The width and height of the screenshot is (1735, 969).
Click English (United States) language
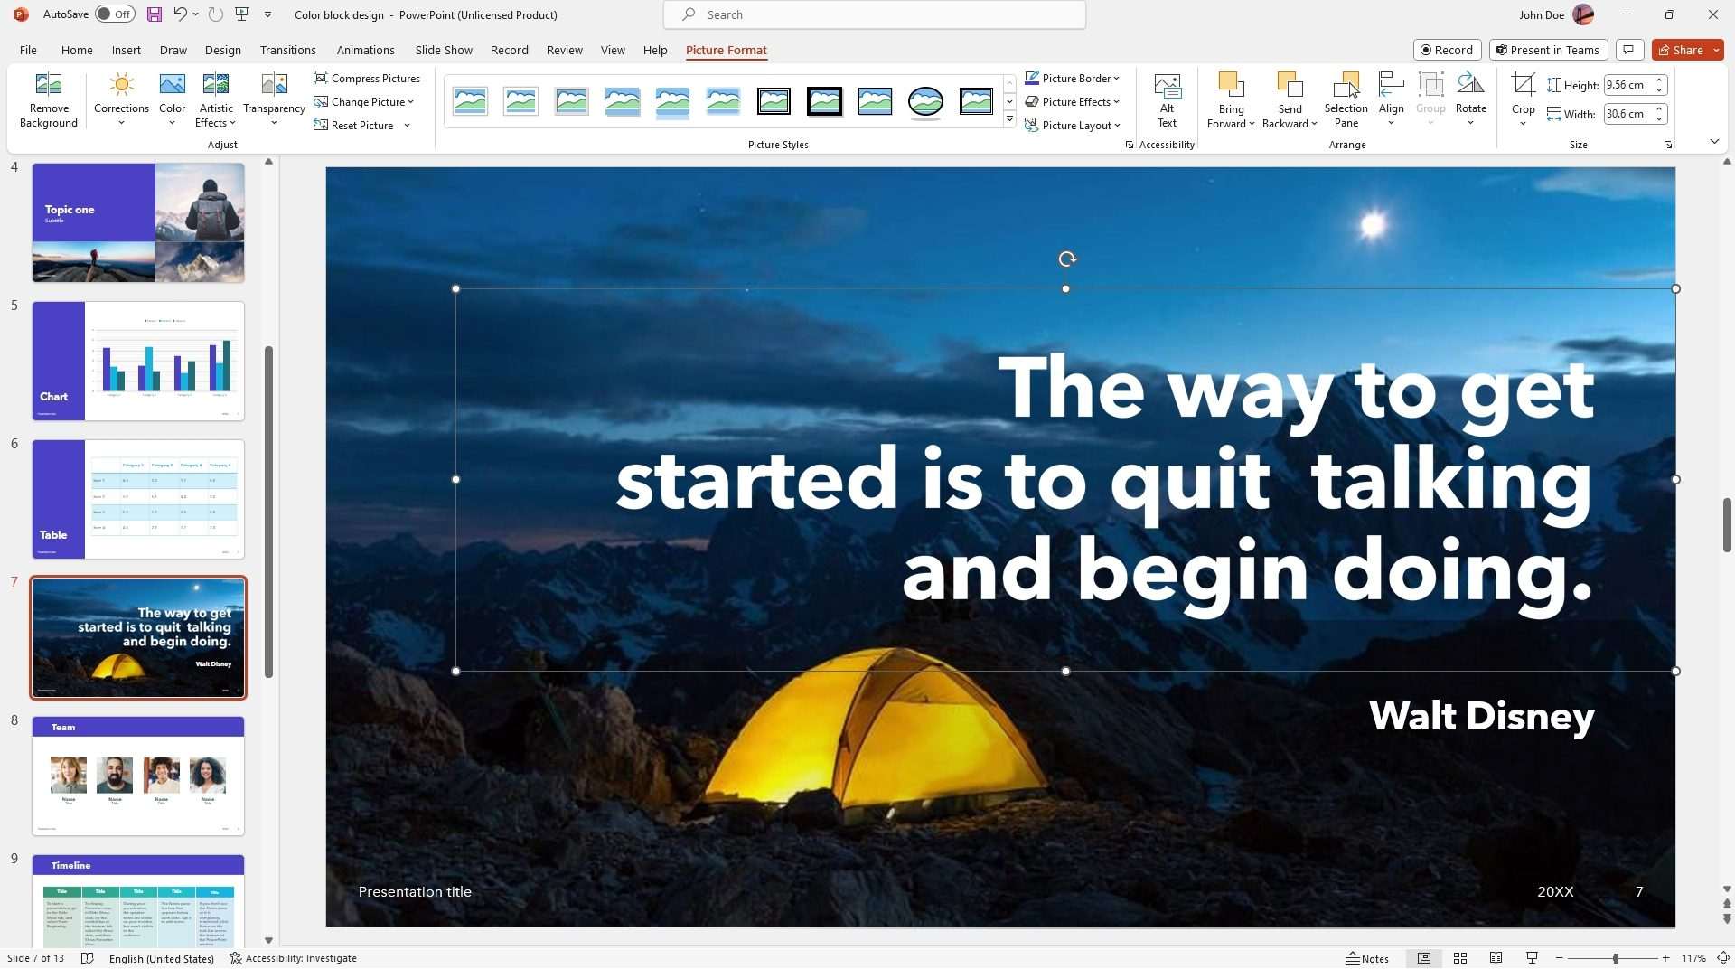pos(161,958)
